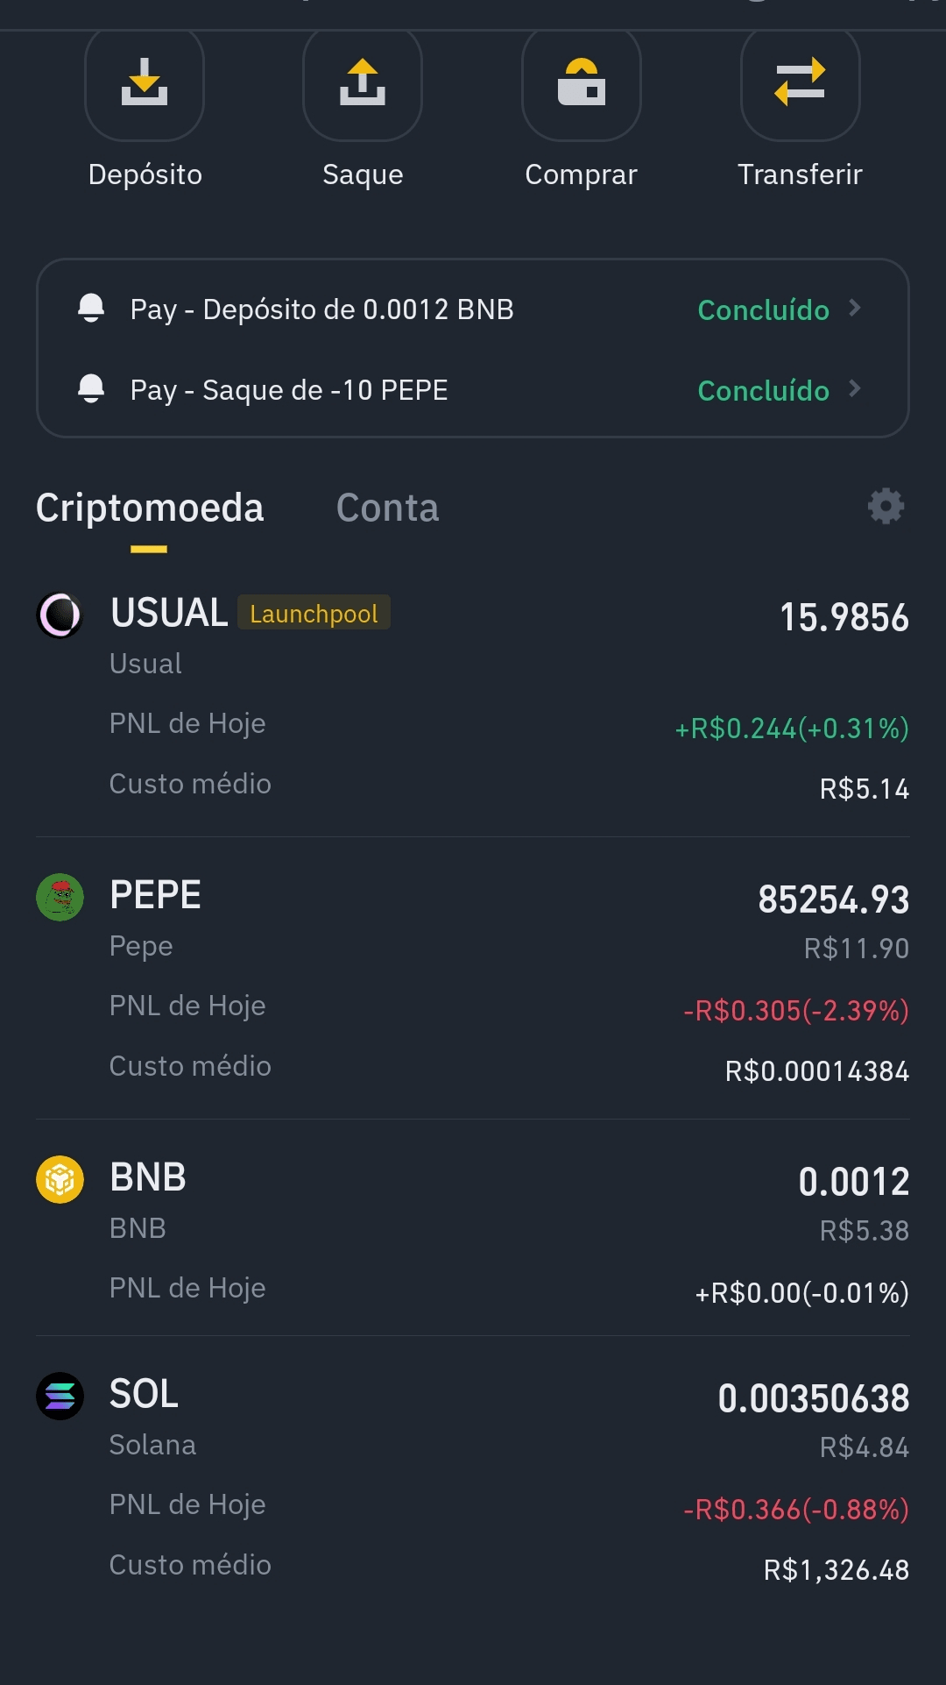Open asset list settings gear
946x1685 pixels.
pyautogui.click(x=886, y=507)
